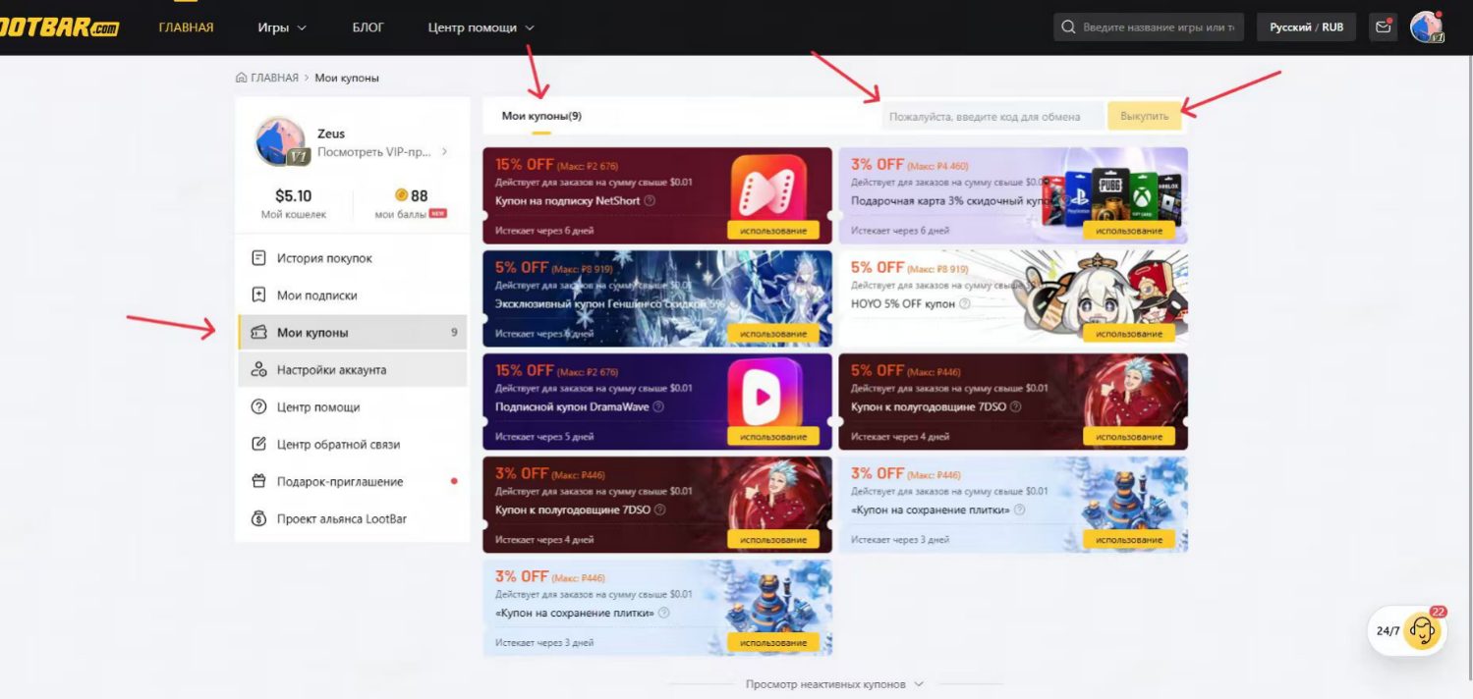Click the 88 points balance
1473x699 pixels.
click(x=420, y=195)
